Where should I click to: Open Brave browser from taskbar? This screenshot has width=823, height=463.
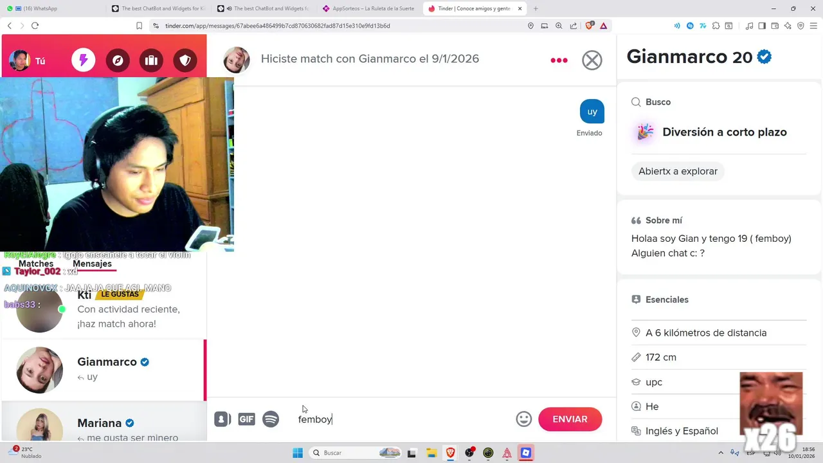450,453
